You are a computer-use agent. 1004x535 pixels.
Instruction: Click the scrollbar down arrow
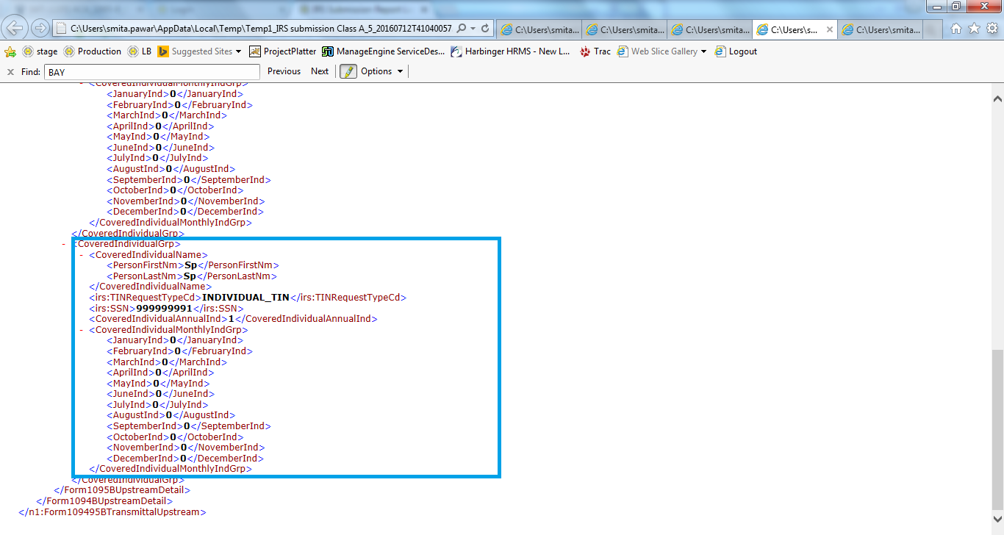coord(997,520)
